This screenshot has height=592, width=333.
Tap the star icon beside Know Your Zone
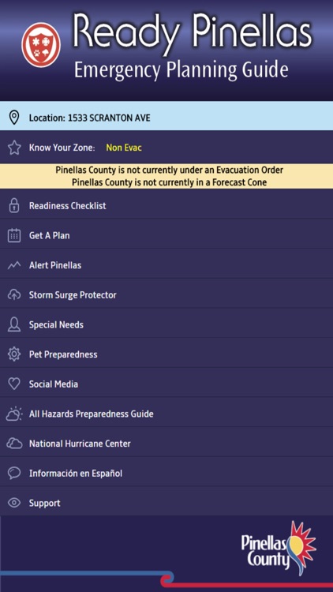(x=14, y=148)
